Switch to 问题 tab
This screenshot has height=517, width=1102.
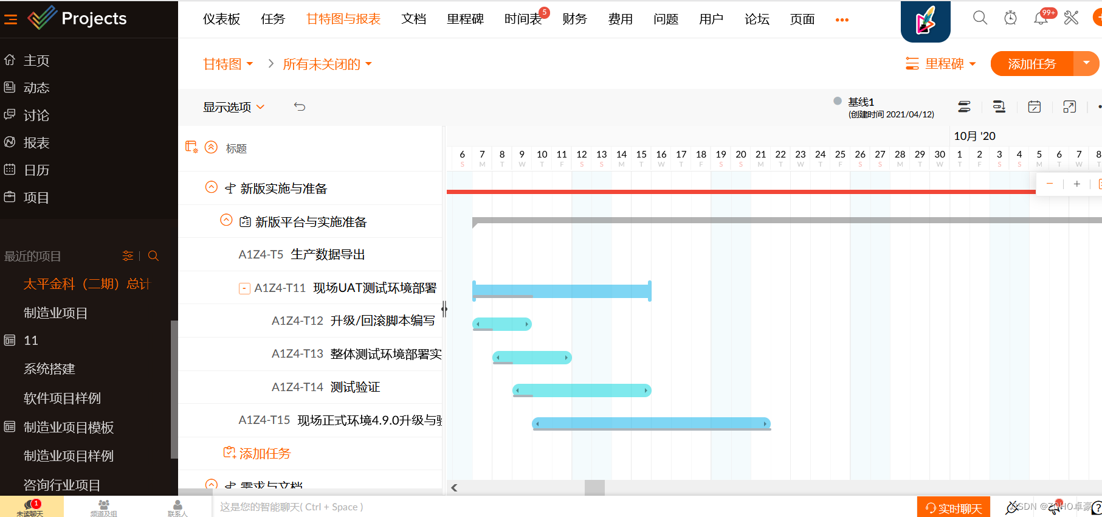click(x=666, y=19)
